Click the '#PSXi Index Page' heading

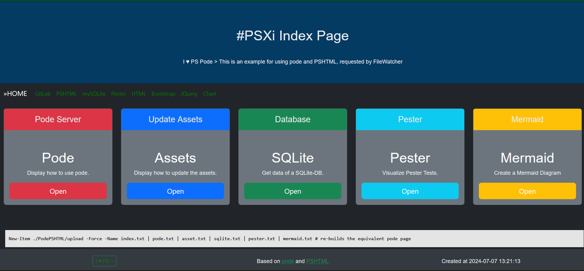pos(292,36)
